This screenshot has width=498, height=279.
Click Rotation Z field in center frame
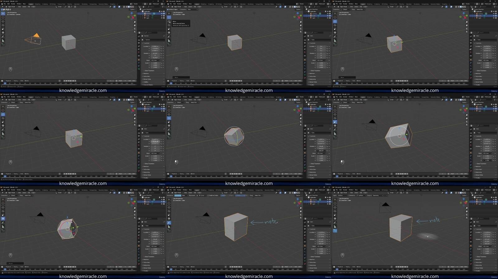click(322, 151)
